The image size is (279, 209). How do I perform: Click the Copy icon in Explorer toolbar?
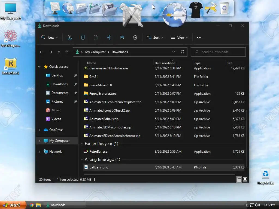point(83,37)
